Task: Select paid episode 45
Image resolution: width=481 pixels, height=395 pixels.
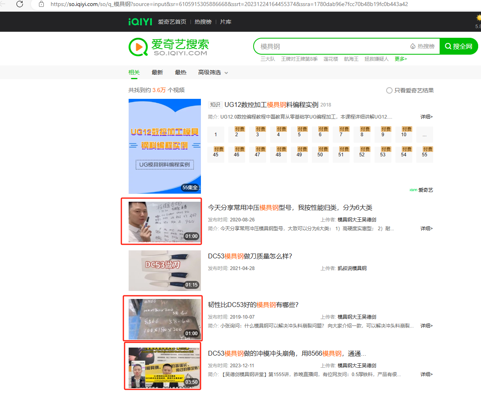Action: click(x=216, y=155)
